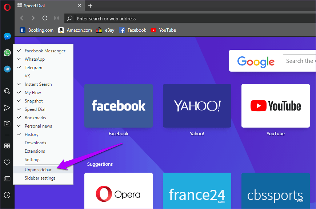
Task: Open Telegram sidebar icon
Action: (x=7, y=69)
